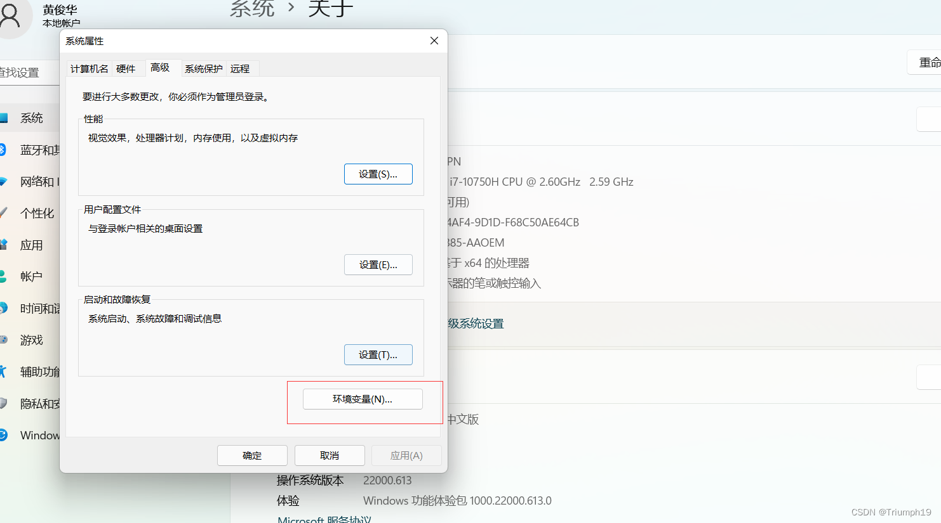Click the accessibility figure icon in sidebar
This screenshot has height=523, width=941.
click(3, 371)
